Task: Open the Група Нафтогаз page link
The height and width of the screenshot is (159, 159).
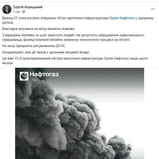Action: click(x=122, y=18)
